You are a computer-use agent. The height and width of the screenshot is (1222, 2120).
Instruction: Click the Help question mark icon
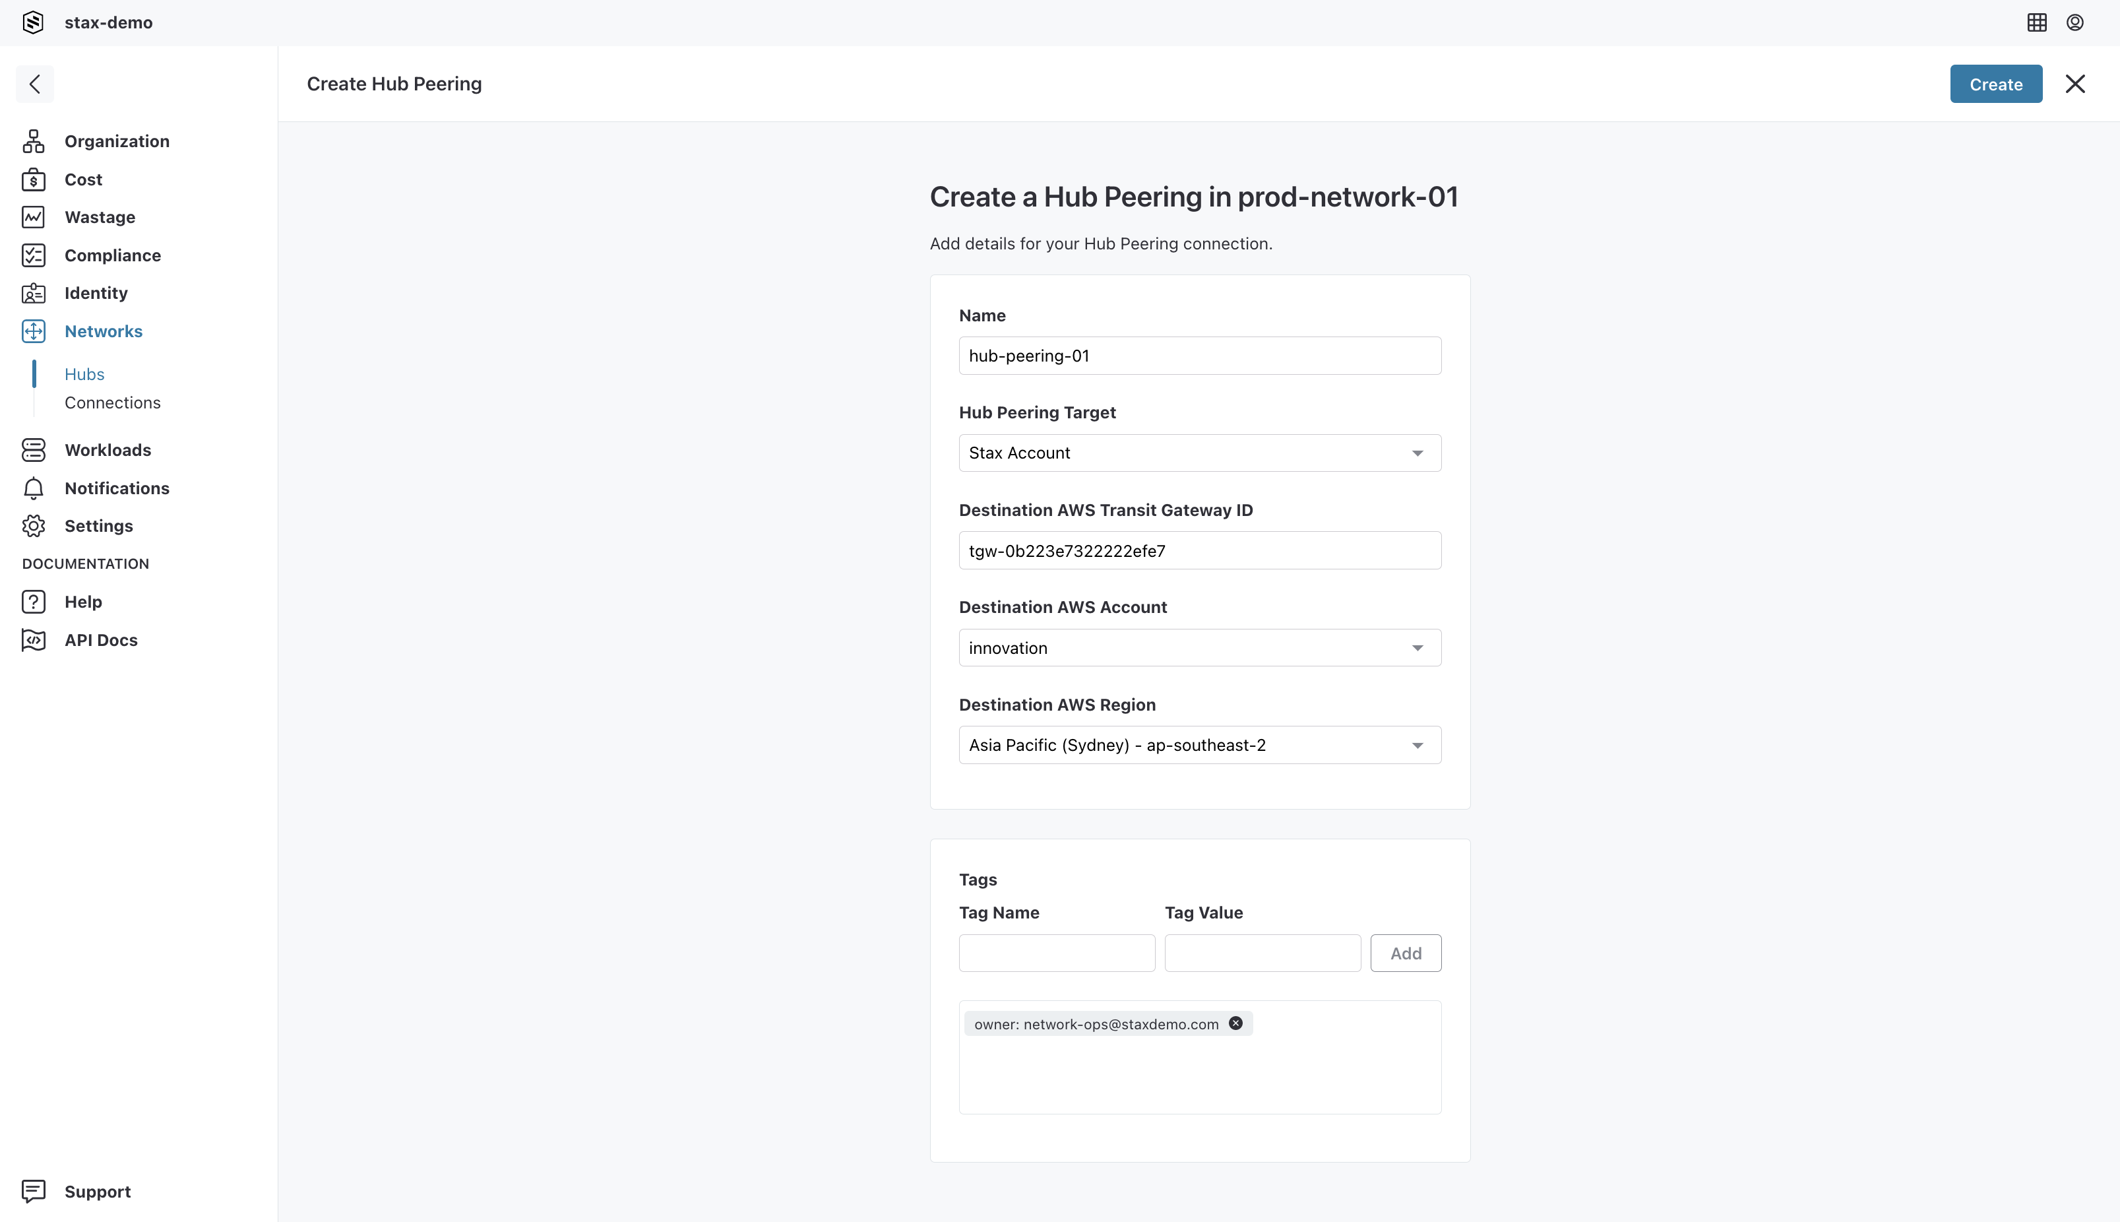[34, 602]
